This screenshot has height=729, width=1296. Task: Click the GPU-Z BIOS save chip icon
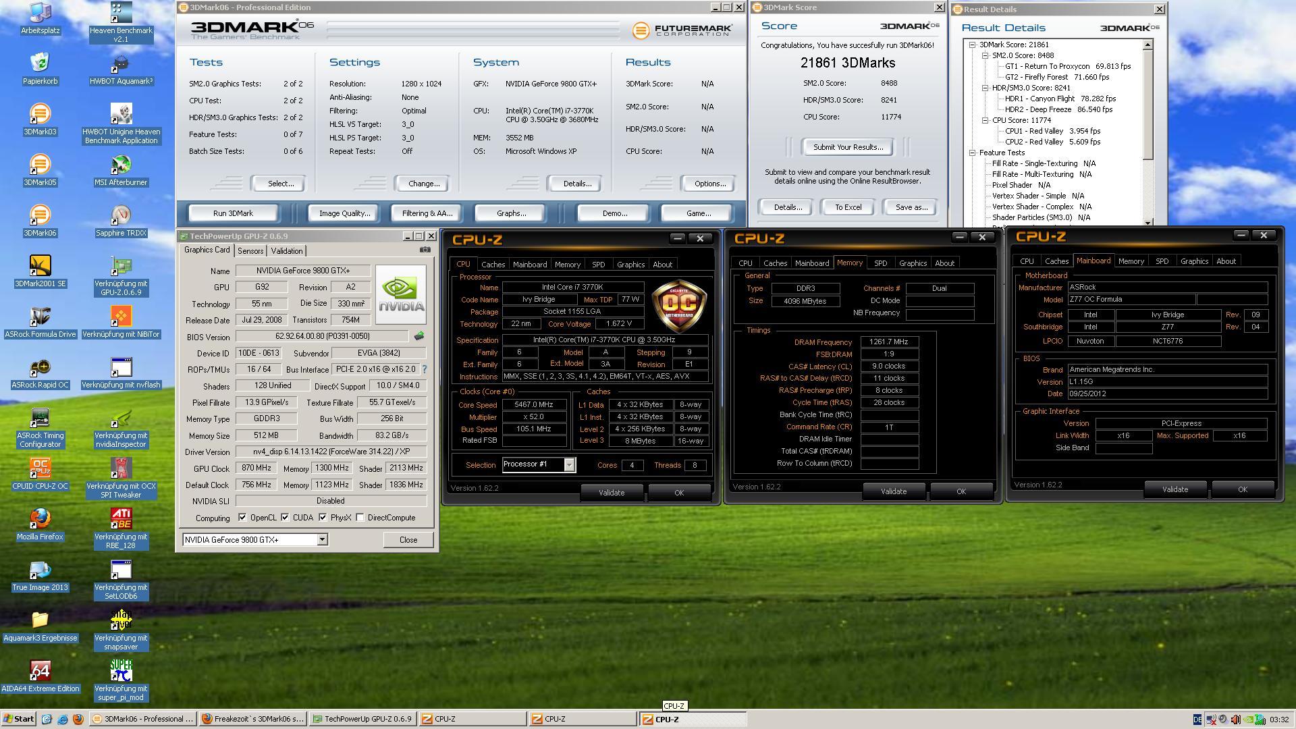pos(419,335)
